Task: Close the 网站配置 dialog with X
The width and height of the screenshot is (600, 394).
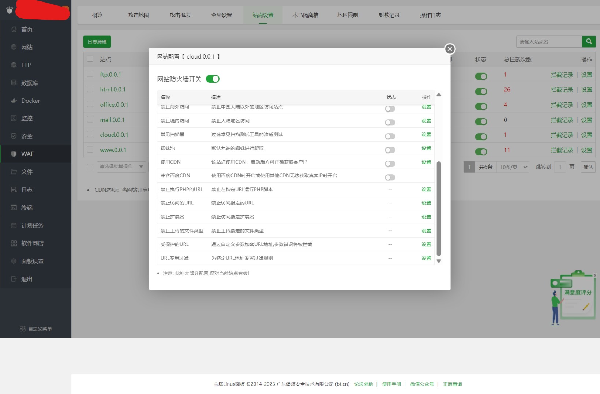Action: point(450,49)
